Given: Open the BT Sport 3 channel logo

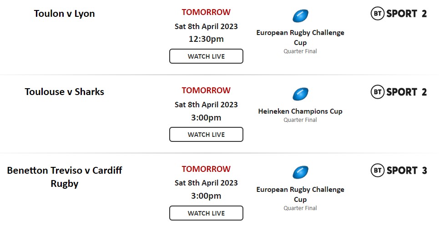Looking at the screenshot, I should click(399, 171).
